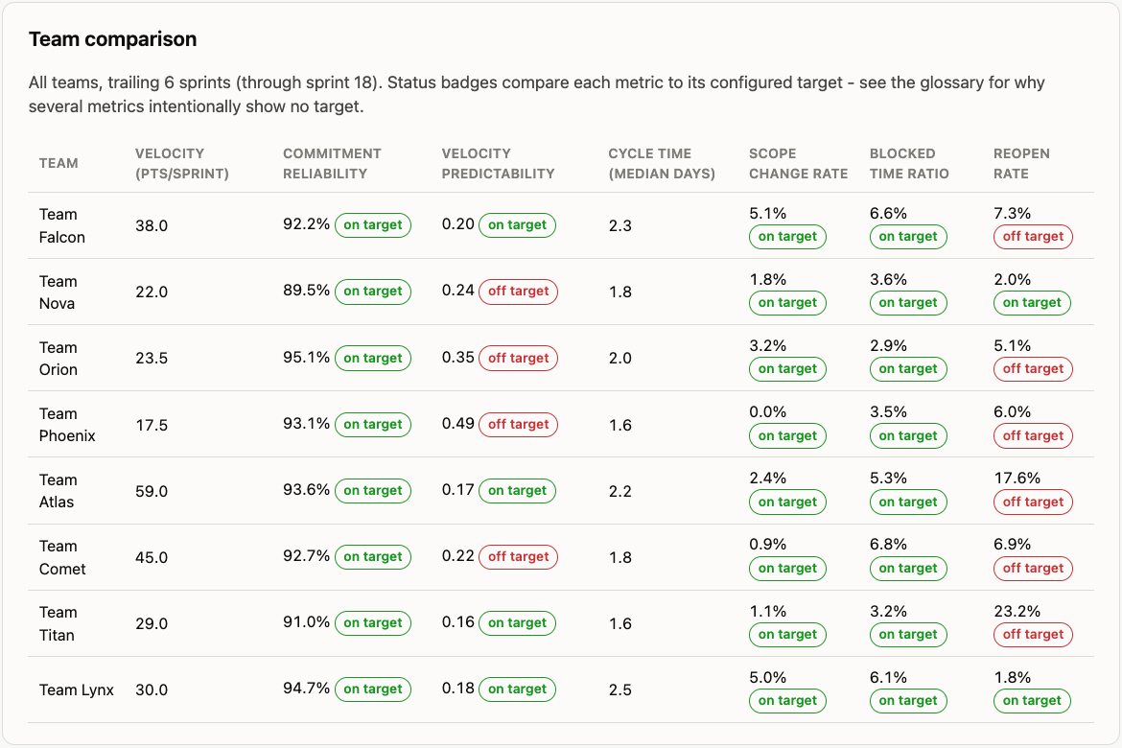
Task: Click Team Orion's blocked time ratio 2.9%
Action: click(888, 346)
